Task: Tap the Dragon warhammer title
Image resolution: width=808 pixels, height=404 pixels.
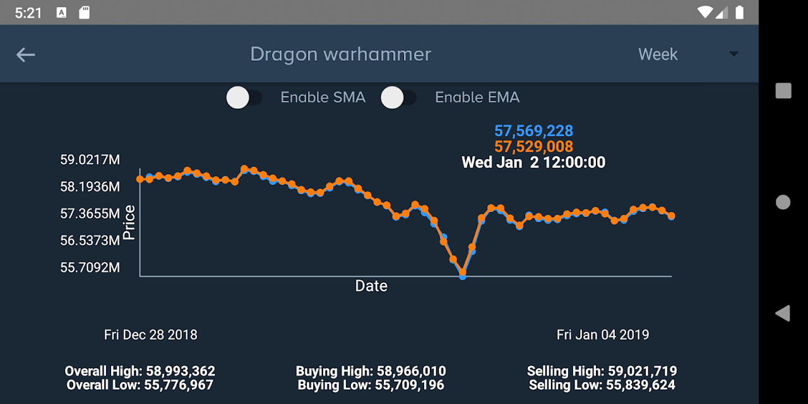Action: (x=341, y=54)
